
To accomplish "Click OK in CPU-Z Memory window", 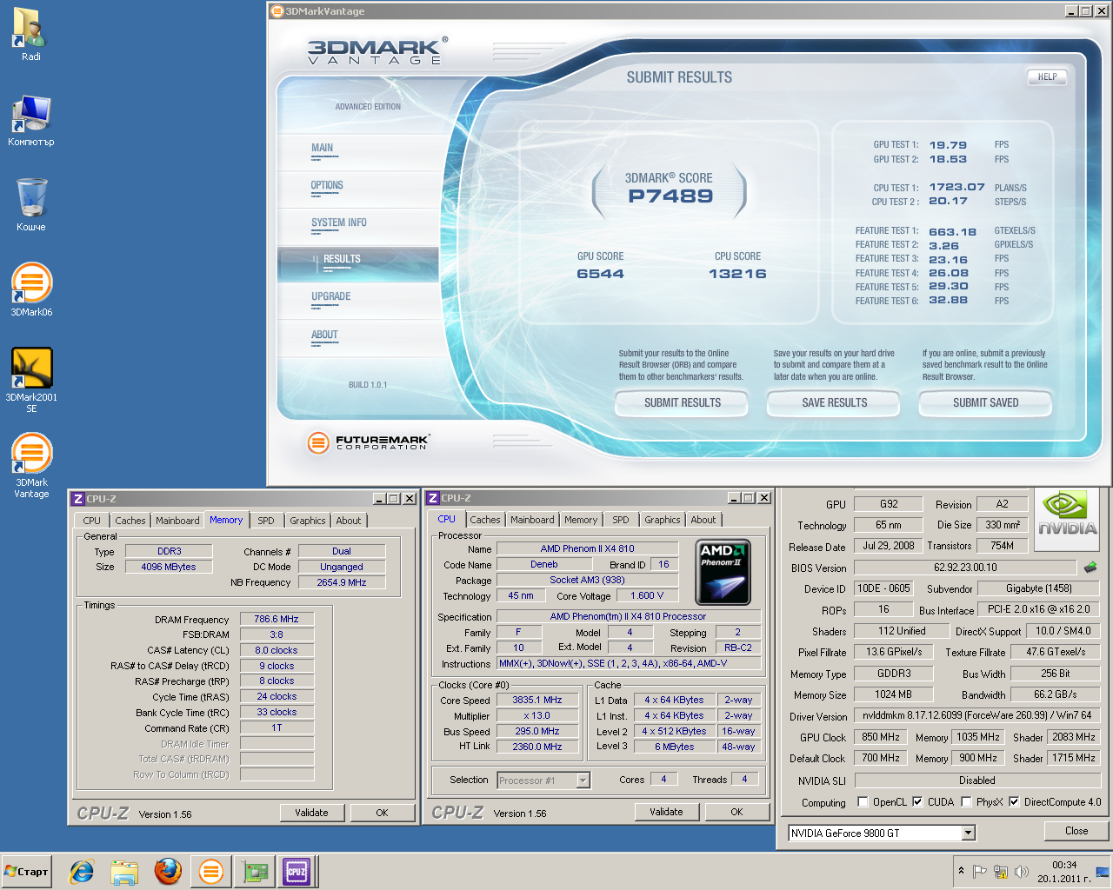I will click(383, 813).
